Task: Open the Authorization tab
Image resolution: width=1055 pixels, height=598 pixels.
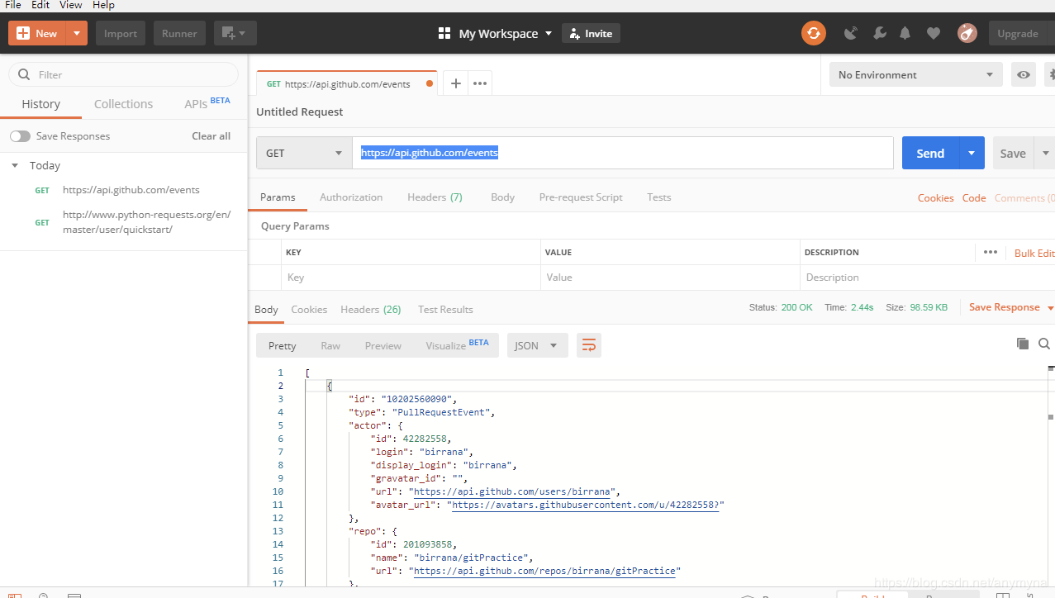Action: (x=351, y=197)
